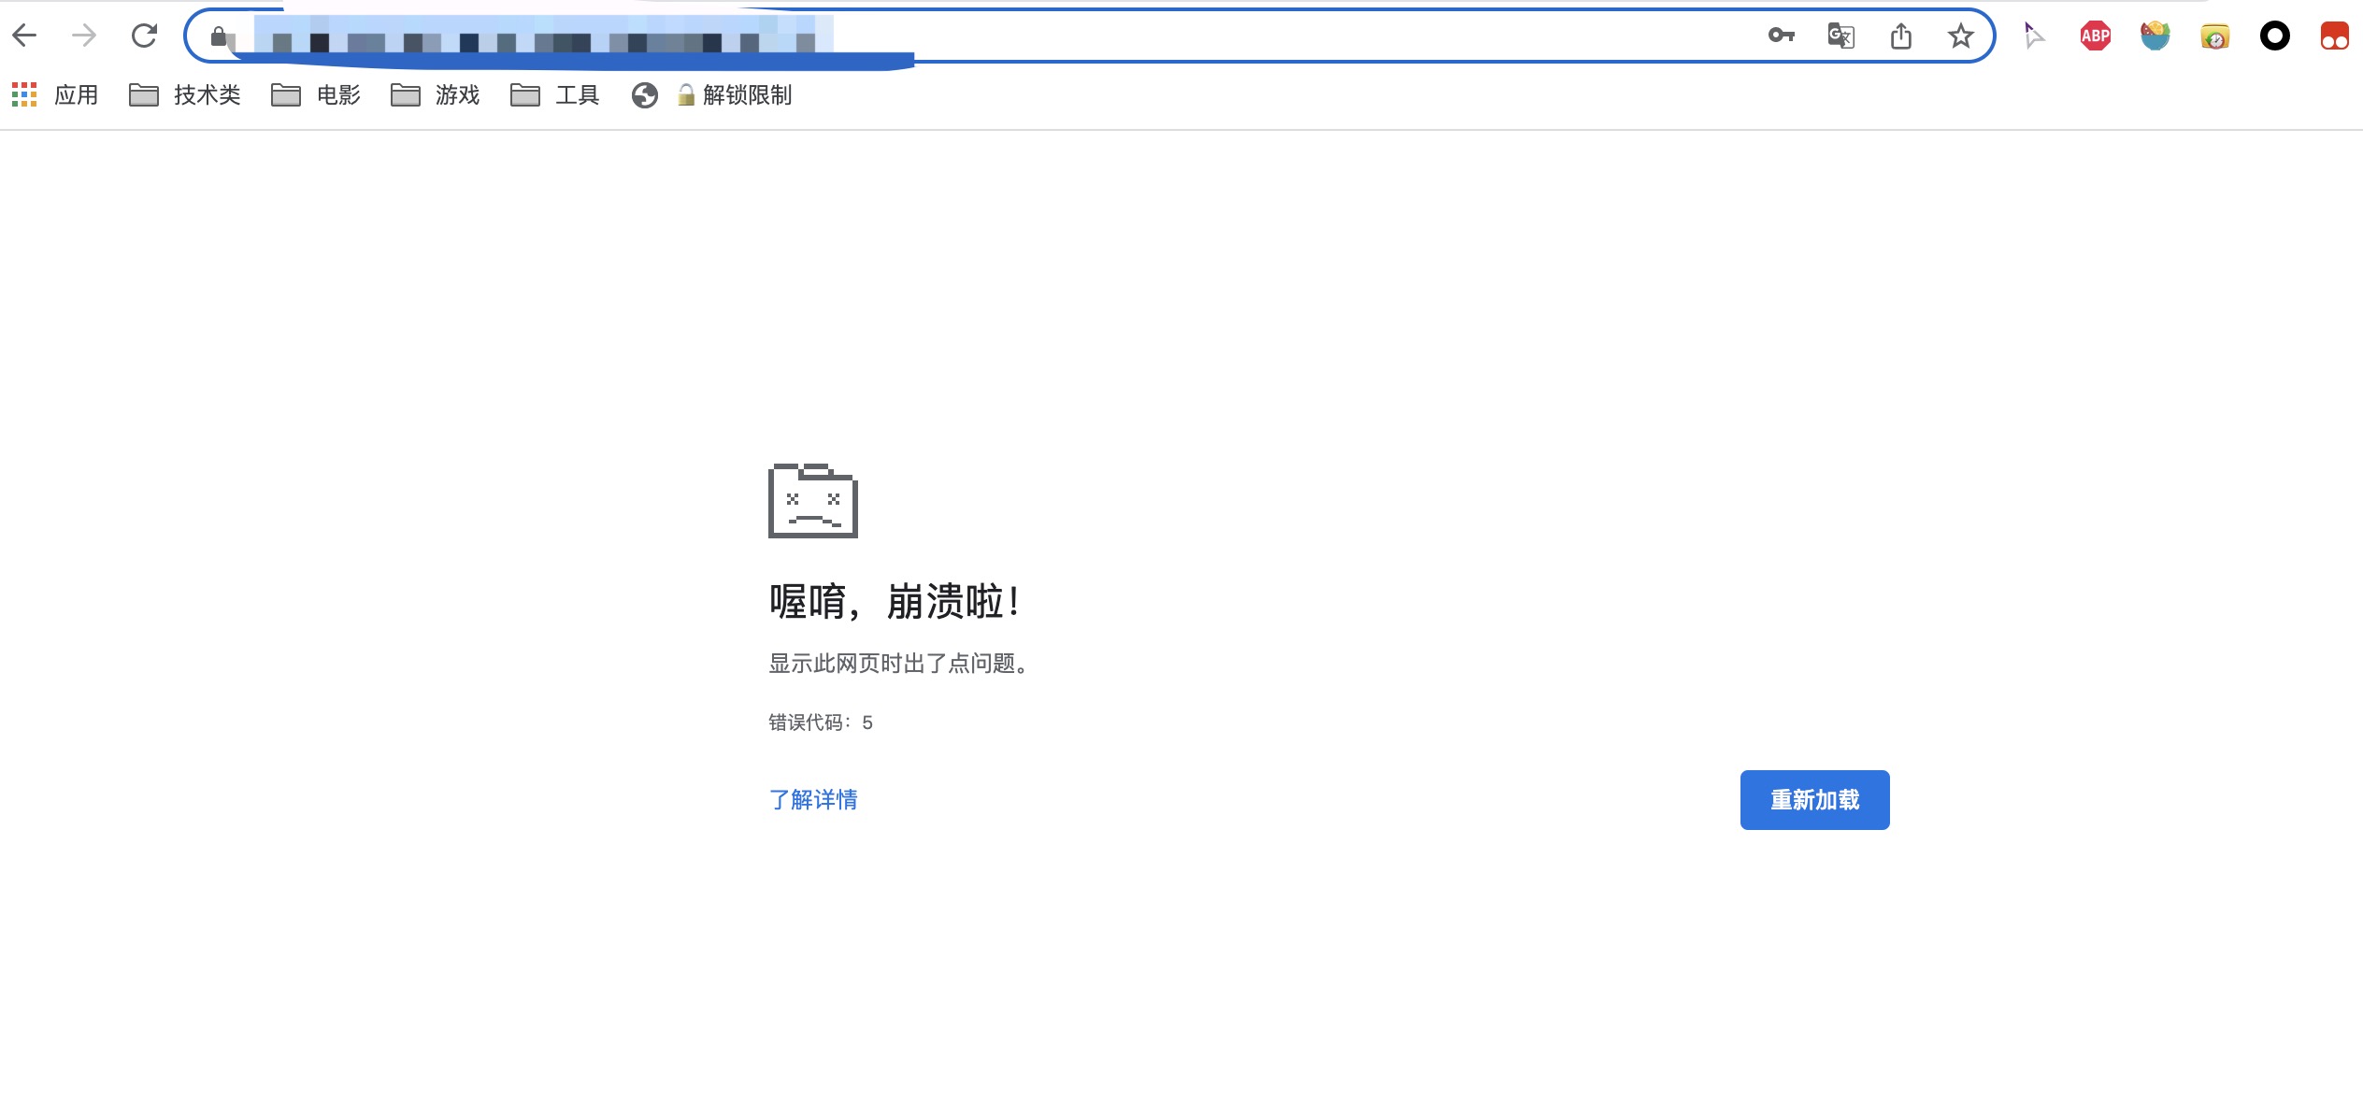Open the rightmost red extension icon

pyautogui.click(x=2335, y=35)
